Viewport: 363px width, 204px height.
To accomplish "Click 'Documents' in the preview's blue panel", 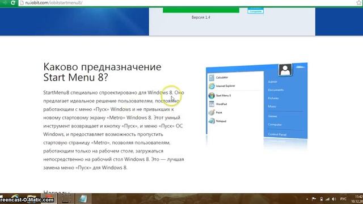I will [x=276, y=90].
